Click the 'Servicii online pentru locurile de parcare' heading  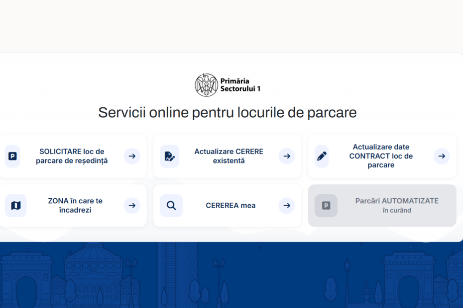(x=228, y=112)
